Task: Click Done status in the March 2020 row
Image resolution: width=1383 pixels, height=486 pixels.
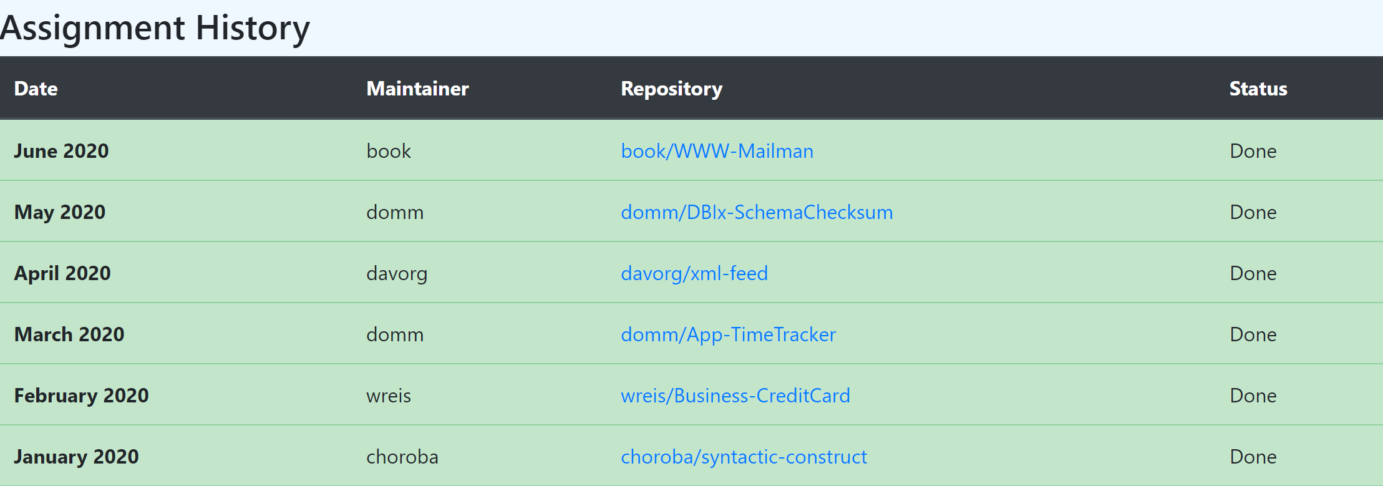Action: pyautogui.click(x=1253, y=334)
